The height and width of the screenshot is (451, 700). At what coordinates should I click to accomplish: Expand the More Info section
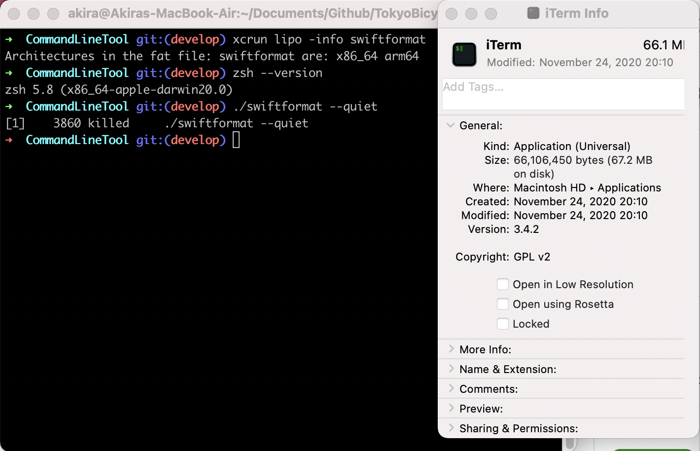point(451,349)
